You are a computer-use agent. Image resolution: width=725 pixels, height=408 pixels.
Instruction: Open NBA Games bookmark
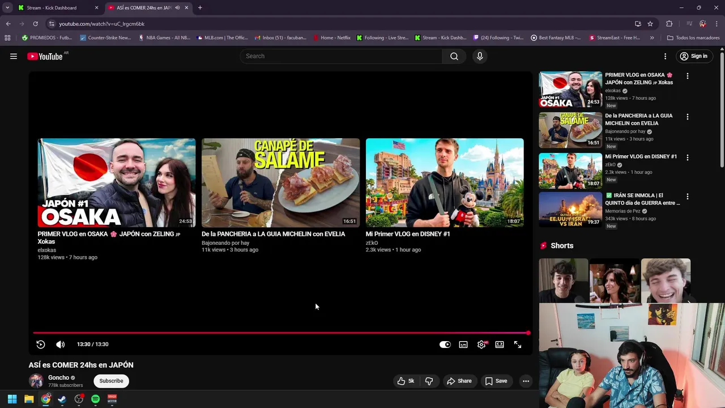point(164,38)
